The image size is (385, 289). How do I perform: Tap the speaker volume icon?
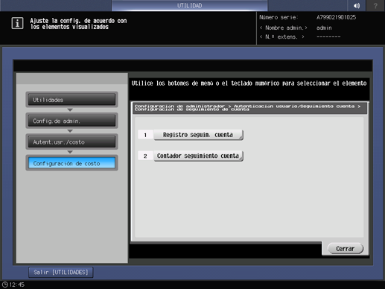357,5
